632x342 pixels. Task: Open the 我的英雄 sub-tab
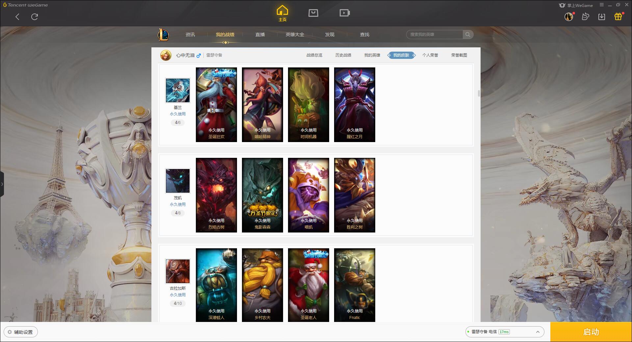pyautogui.click(x=372, y=55)
